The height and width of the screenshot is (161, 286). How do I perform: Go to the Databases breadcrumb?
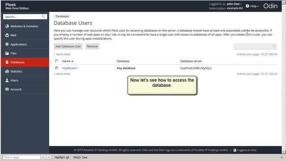click(62, 16)
